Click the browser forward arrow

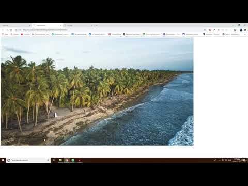[7, 30]
